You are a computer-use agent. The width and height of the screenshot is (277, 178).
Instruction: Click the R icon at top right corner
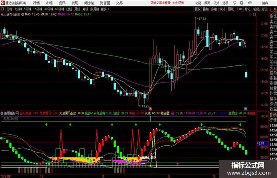pyautogui.click(x=275, y=9)
